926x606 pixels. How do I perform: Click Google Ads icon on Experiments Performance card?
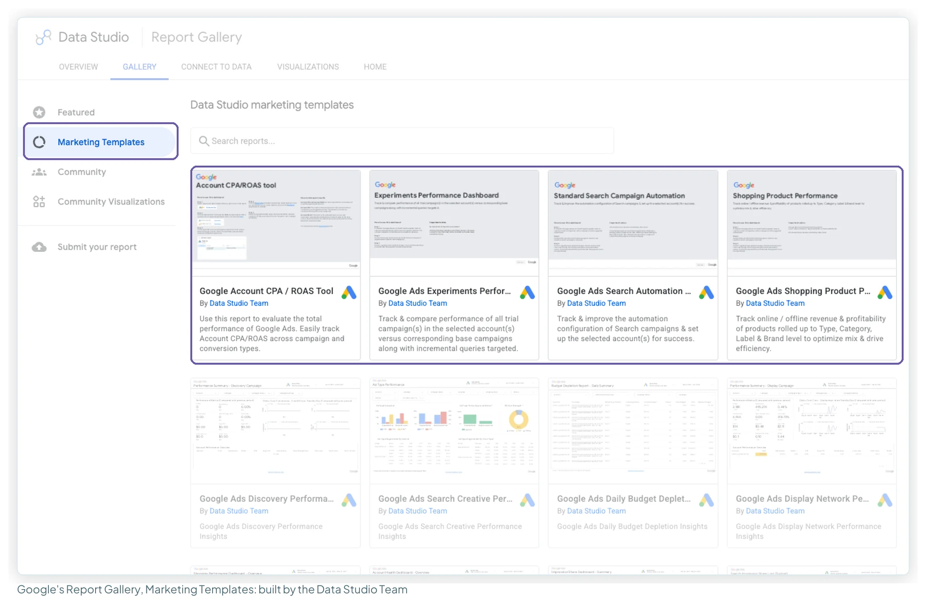tap(527, 292)
